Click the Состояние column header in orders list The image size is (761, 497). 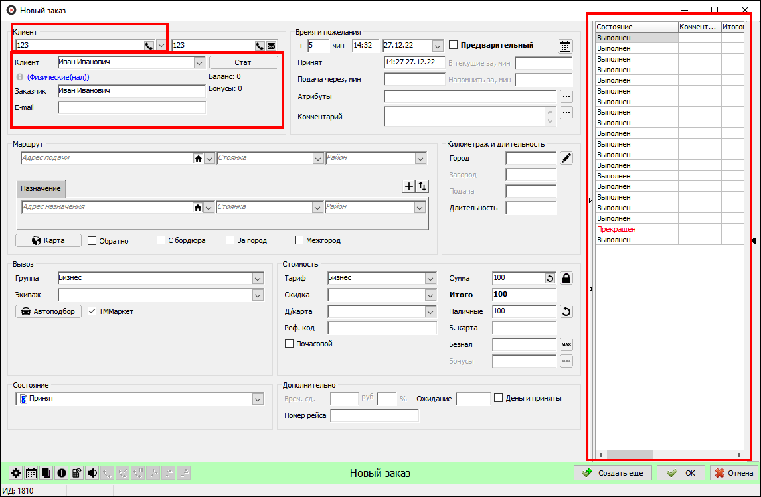tap(635, 27)
